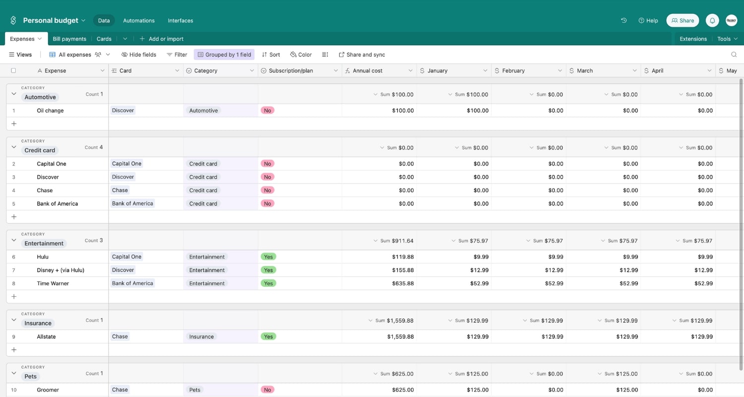Collapse the Entertainment group

(14, 240)
